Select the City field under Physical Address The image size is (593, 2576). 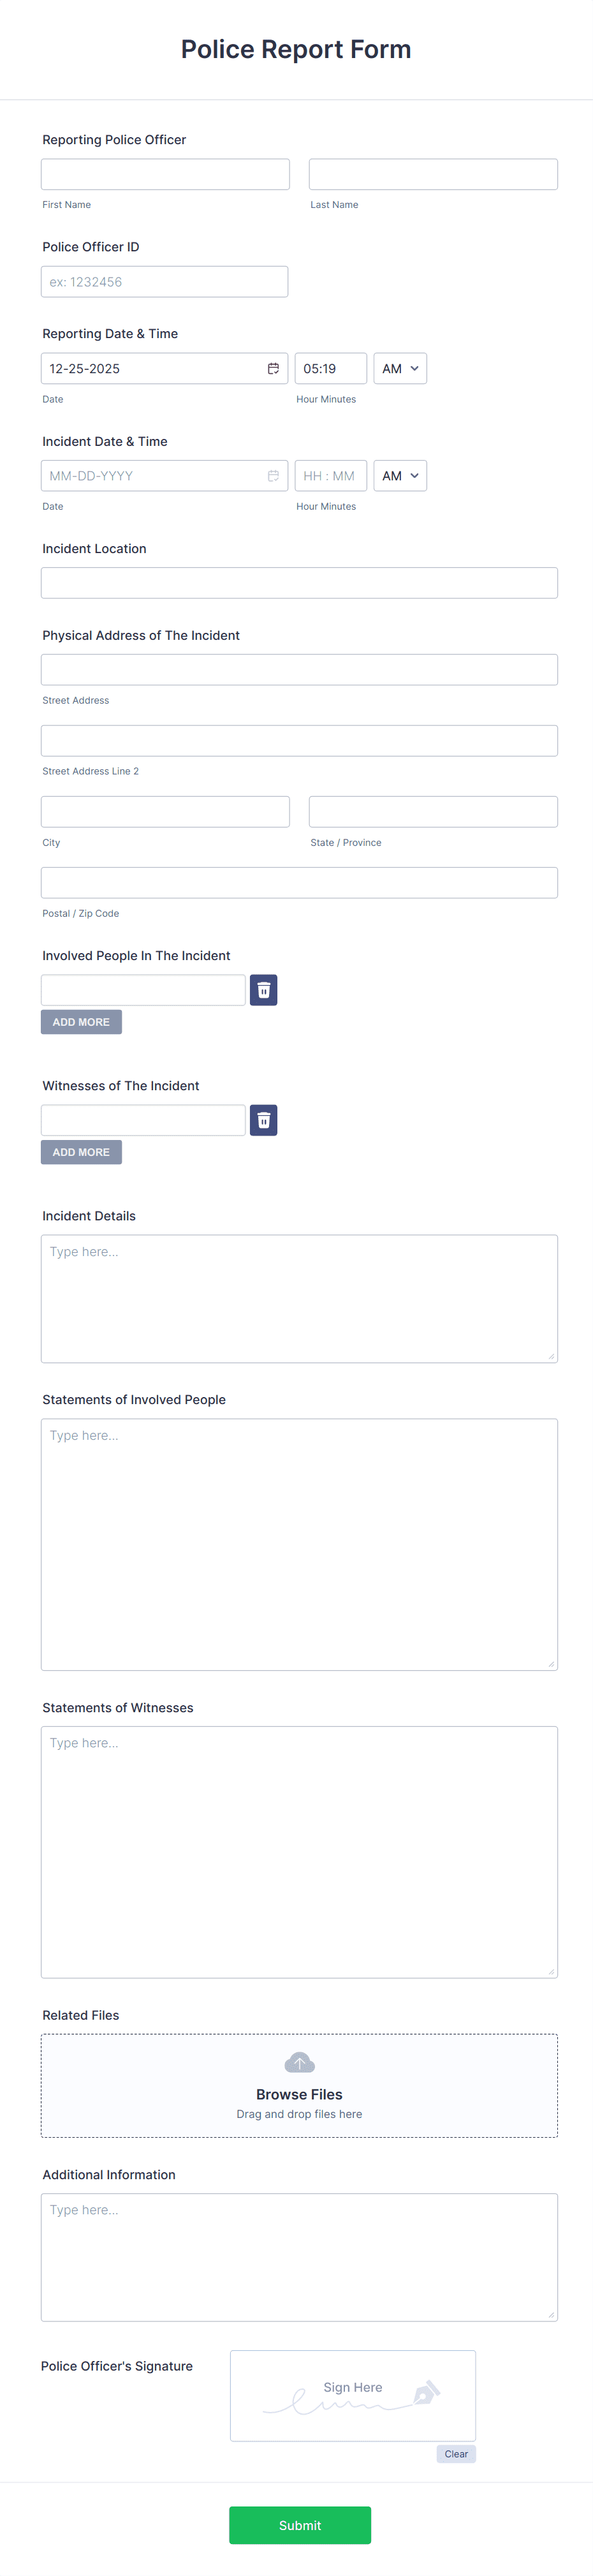pos(164,811)
